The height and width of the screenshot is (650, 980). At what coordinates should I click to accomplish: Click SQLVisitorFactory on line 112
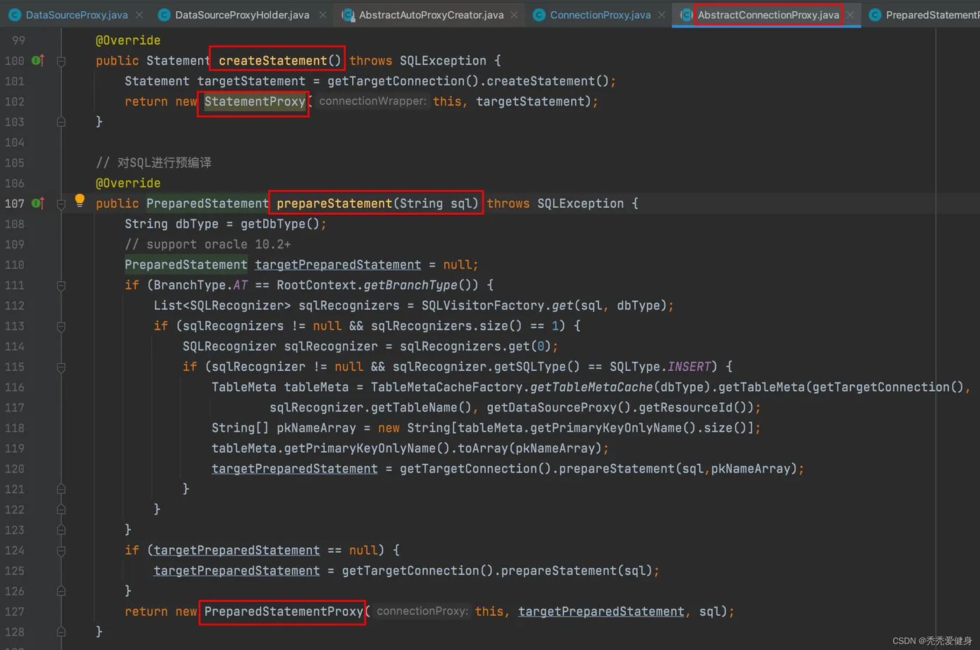click(x=483, y=306)
